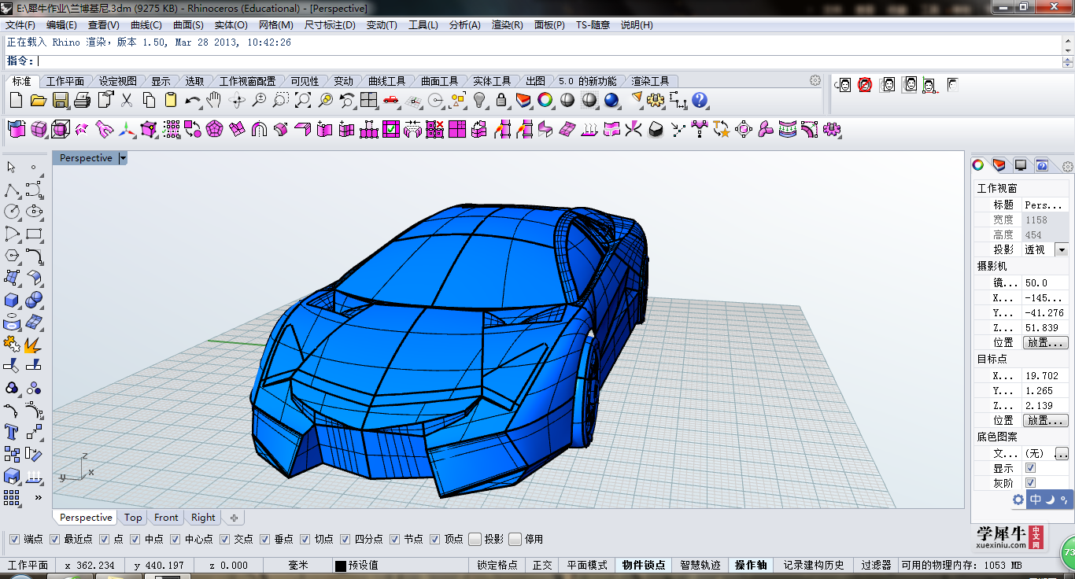Select the Polyline tool in left sidebar

[x=12, y=190]
